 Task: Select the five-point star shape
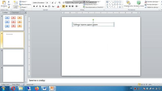point(120,7)
